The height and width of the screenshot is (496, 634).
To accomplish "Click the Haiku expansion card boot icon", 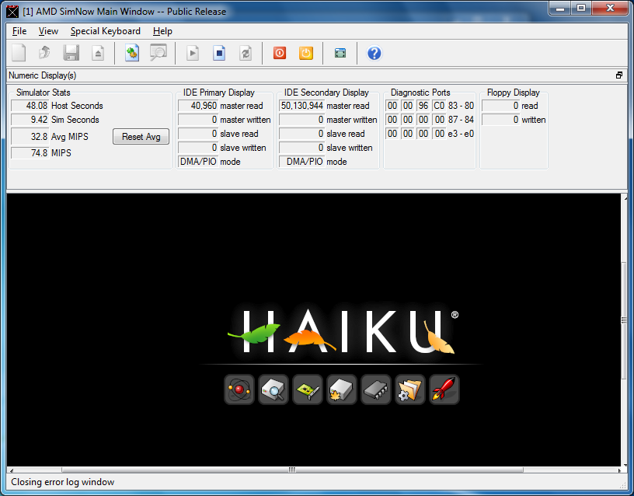I will click(x=308, y=389).
